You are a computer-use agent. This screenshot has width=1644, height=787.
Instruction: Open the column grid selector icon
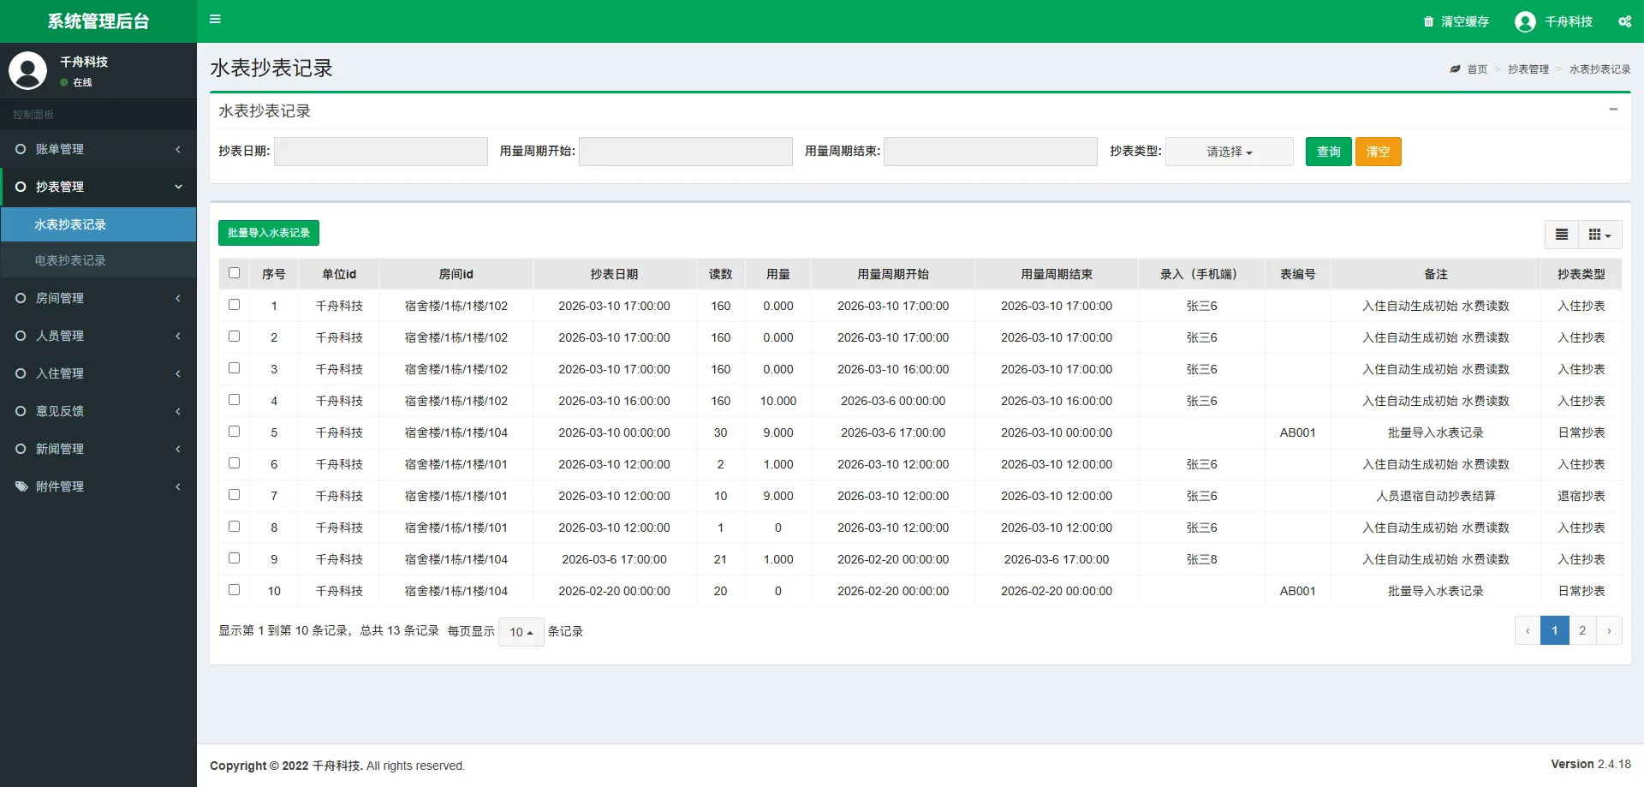pyautogui.click(x=1599, y=235)
